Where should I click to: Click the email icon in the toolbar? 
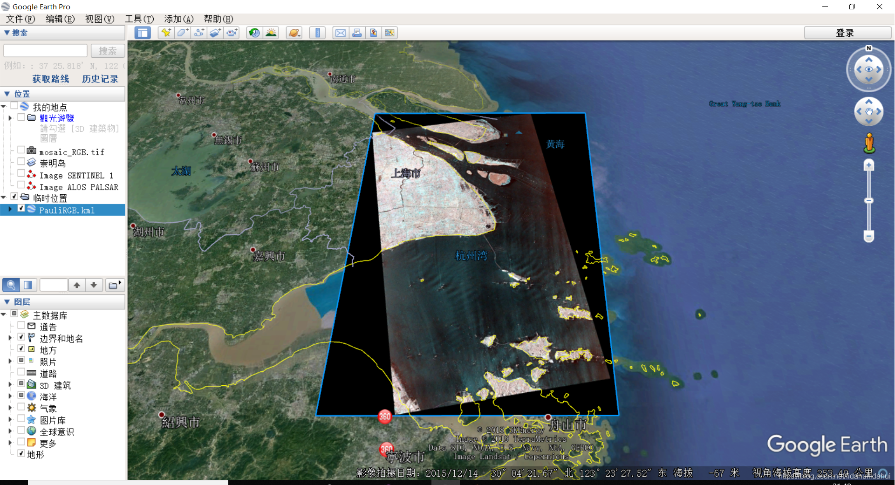click(x=341, y=33)
